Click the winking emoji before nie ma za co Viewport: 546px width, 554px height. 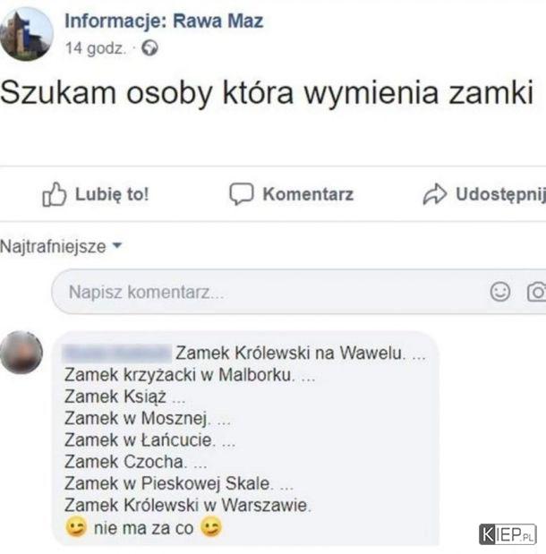click(76, 527)
